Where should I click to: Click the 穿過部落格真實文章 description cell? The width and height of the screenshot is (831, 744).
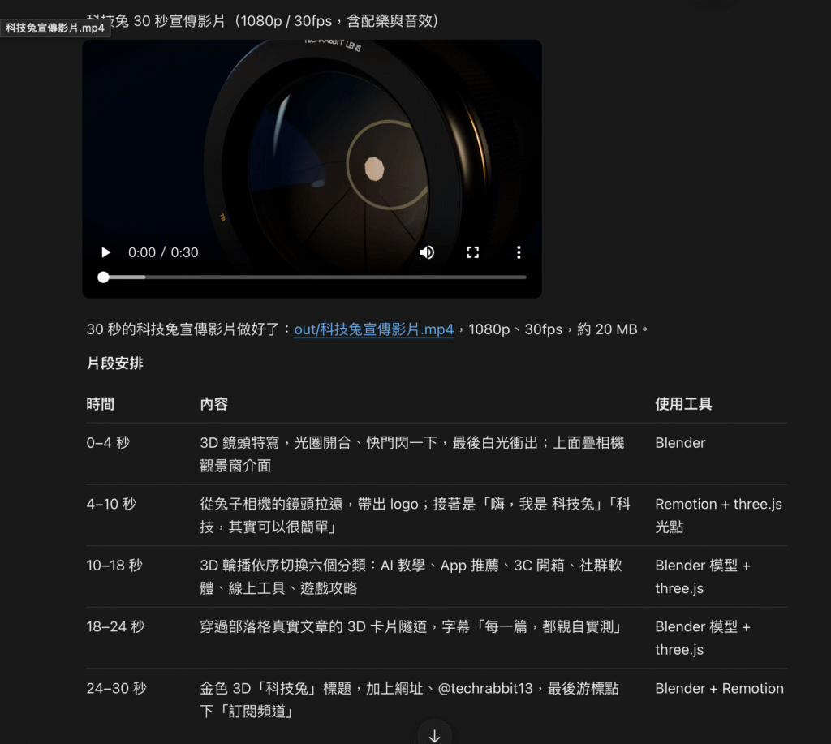pos(411,627)
